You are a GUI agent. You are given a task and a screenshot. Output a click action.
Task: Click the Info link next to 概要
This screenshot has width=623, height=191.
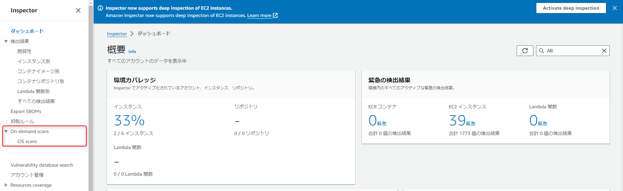click(x=132, y=52)
